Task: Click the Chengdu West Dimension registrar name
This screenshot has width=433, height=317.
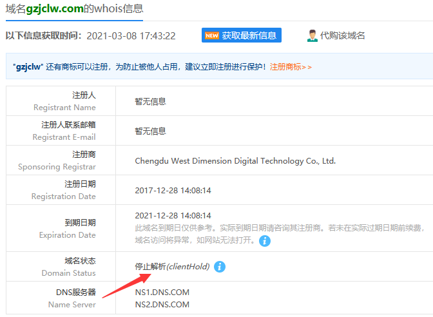Action: pos(235,161)
